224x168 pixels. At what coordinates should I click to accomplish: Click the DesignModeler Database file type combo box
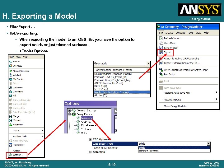pos(122,70)
